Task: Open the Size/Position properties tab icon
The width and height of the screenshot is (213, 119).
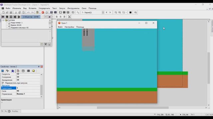Action: (x=7, y=71)
